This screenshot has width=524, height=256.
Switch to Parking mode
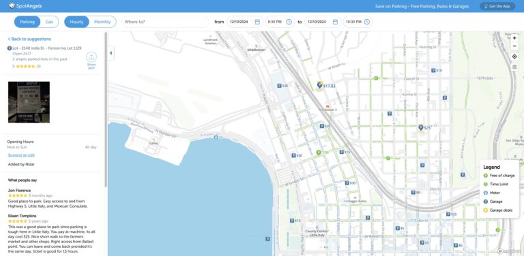pyautogui.click(x=27, y=22)
